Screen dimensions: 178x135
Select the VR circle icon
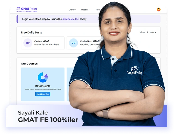point(73,43)
